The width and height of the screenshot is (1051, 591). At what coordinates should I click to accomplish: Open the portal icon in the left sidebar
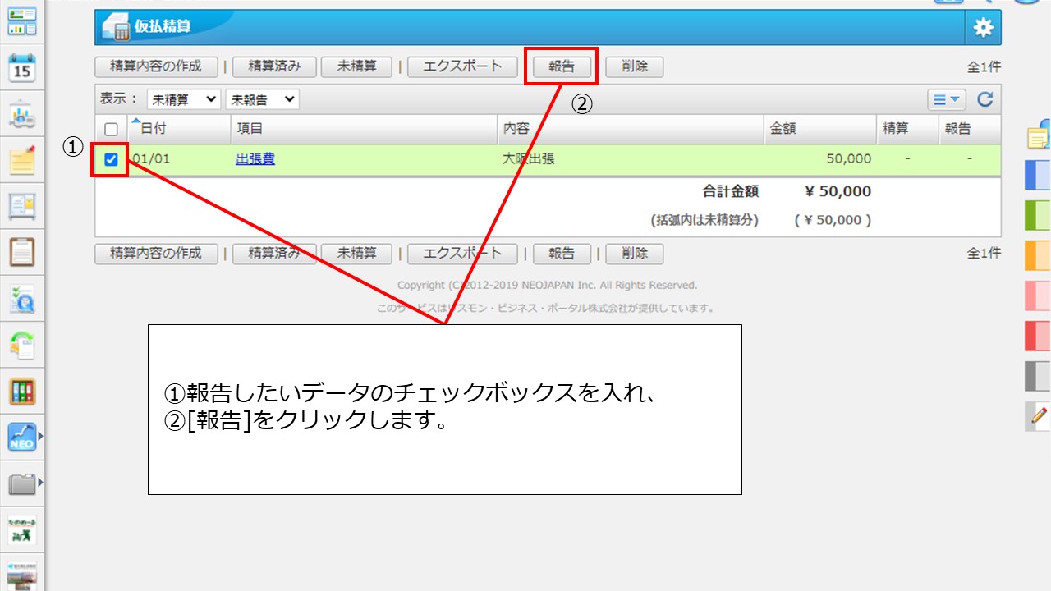click(22, 22)
